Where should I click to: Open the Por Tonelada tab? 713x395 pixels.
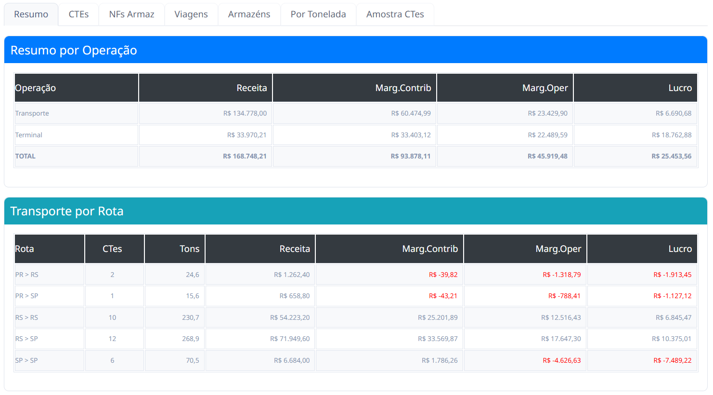tap(318, 14)
